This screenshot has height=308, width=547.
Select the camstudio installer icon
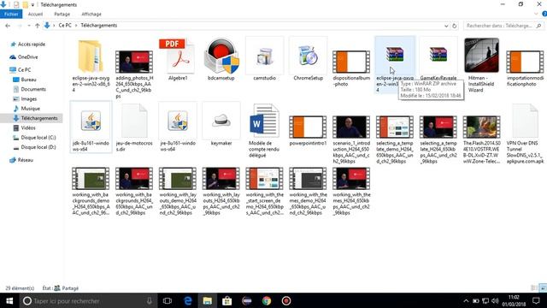[x=264, y=56]
